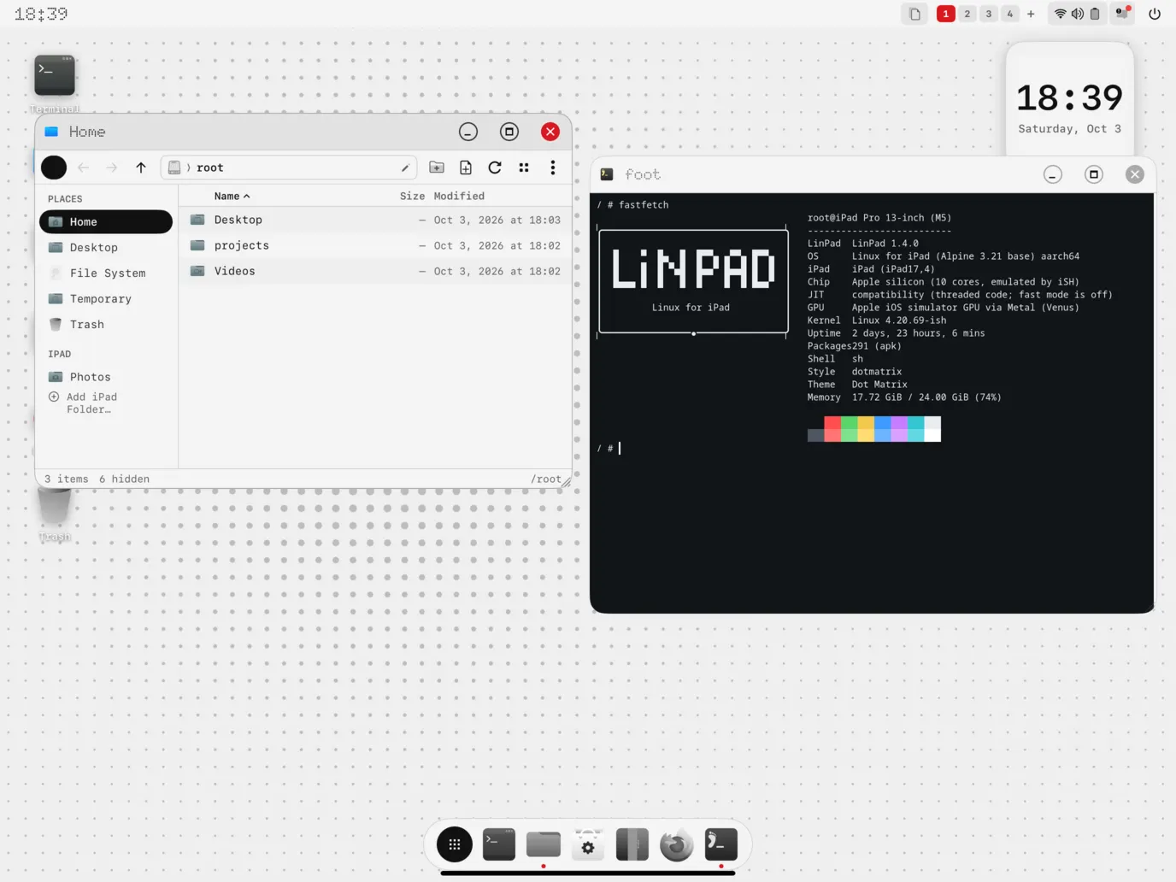Select the projects folder row
The height and width of the screenshot is (882, 1176).
(x=375, y=245)
